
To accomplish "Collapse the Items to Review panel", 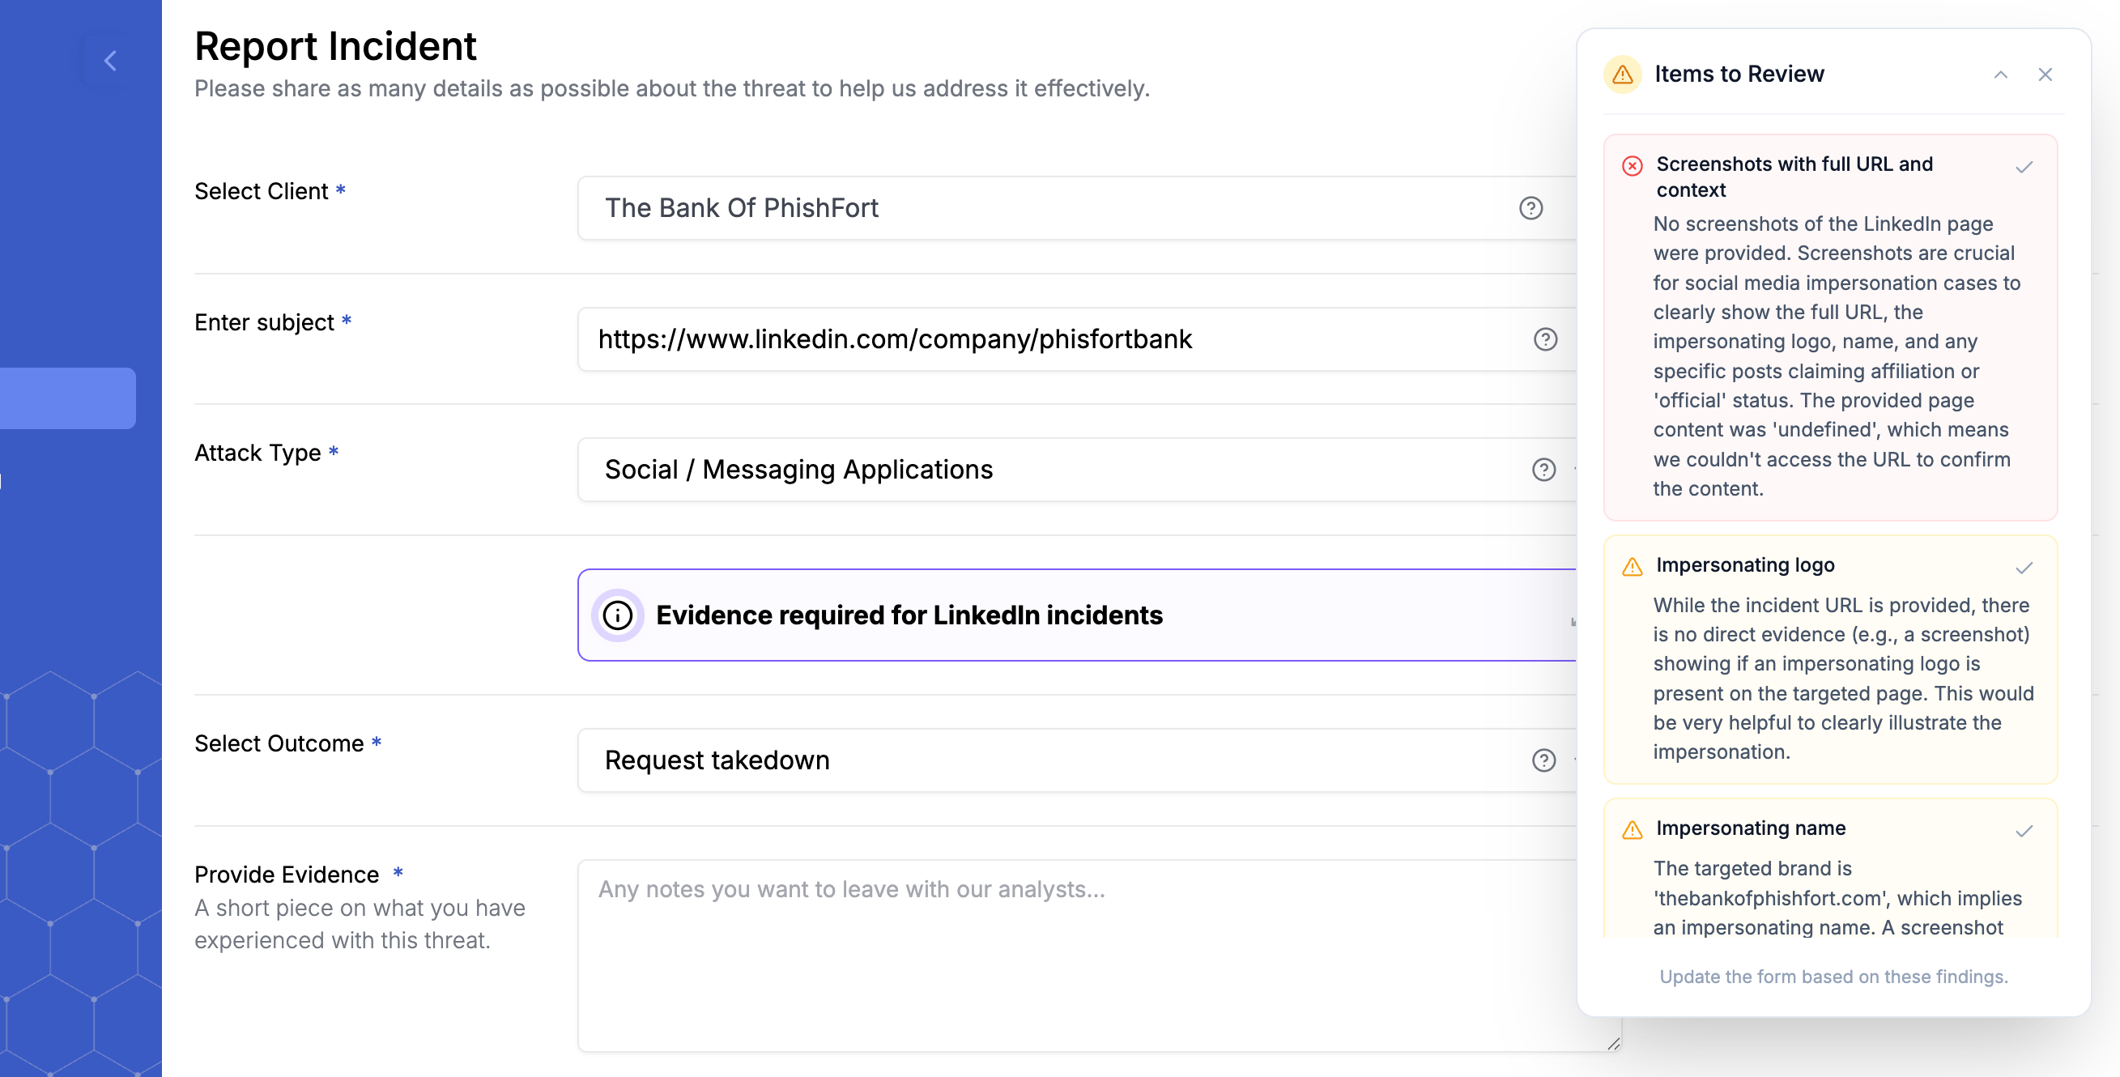I will pos(2001,74).
